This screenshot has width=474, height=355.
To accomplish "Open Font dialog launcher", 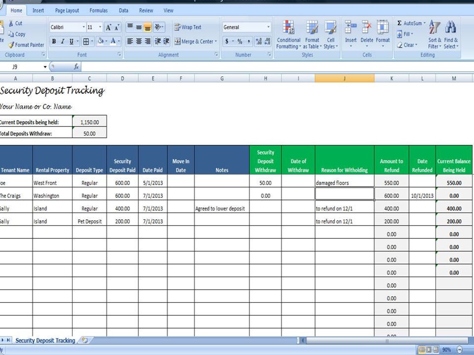I will click(x=119, y=55).
